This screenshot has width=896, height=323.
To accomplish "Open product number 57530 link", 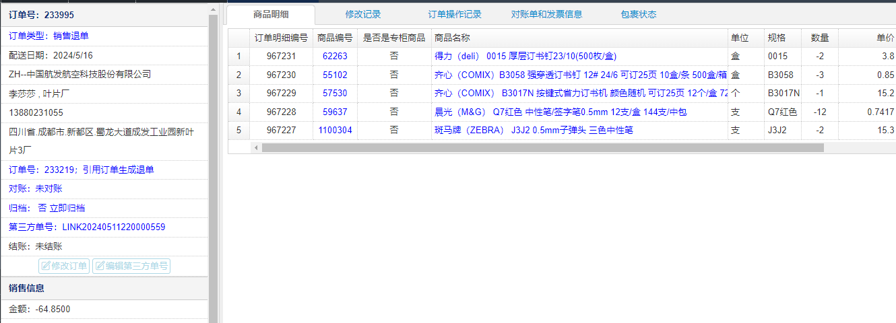I will (335, 93).
